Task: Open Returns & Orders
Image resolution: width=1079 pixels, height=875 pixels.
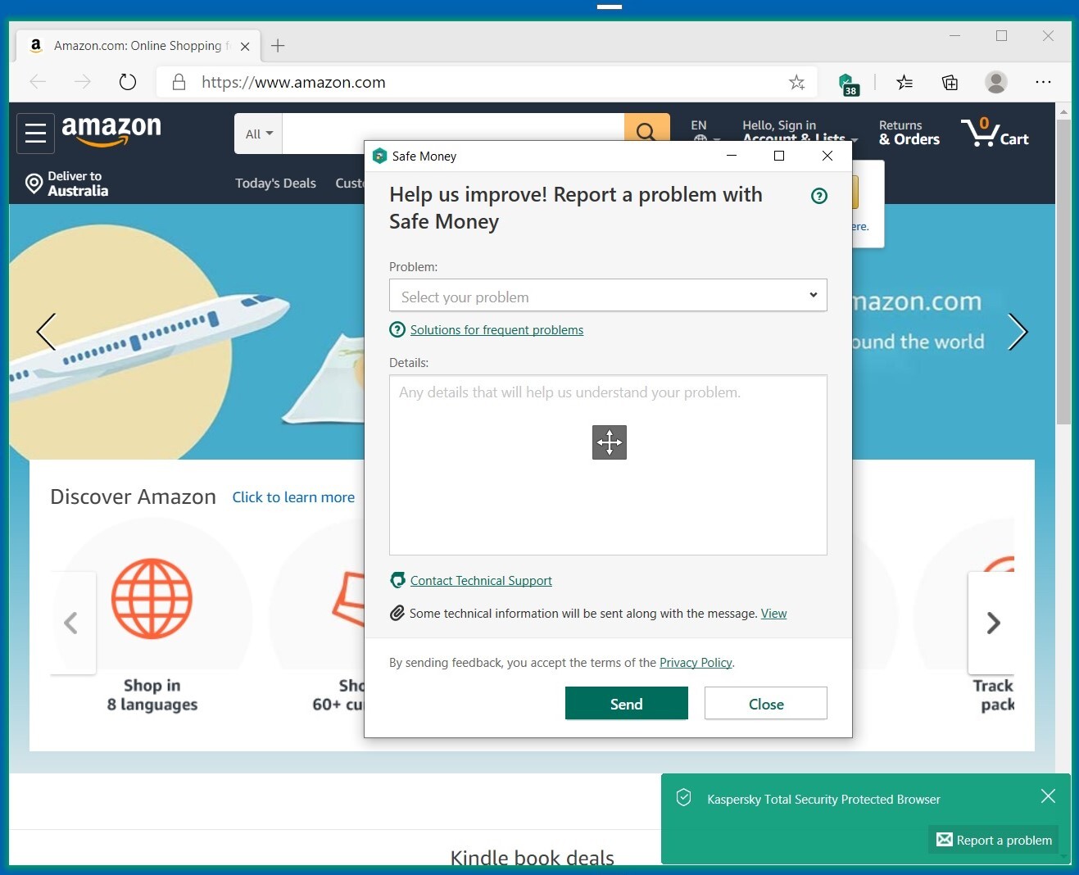Action: click(x=909, y=132)
